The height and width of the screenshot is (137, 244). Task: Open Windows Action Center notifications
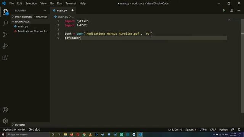[x=240, y=134]
